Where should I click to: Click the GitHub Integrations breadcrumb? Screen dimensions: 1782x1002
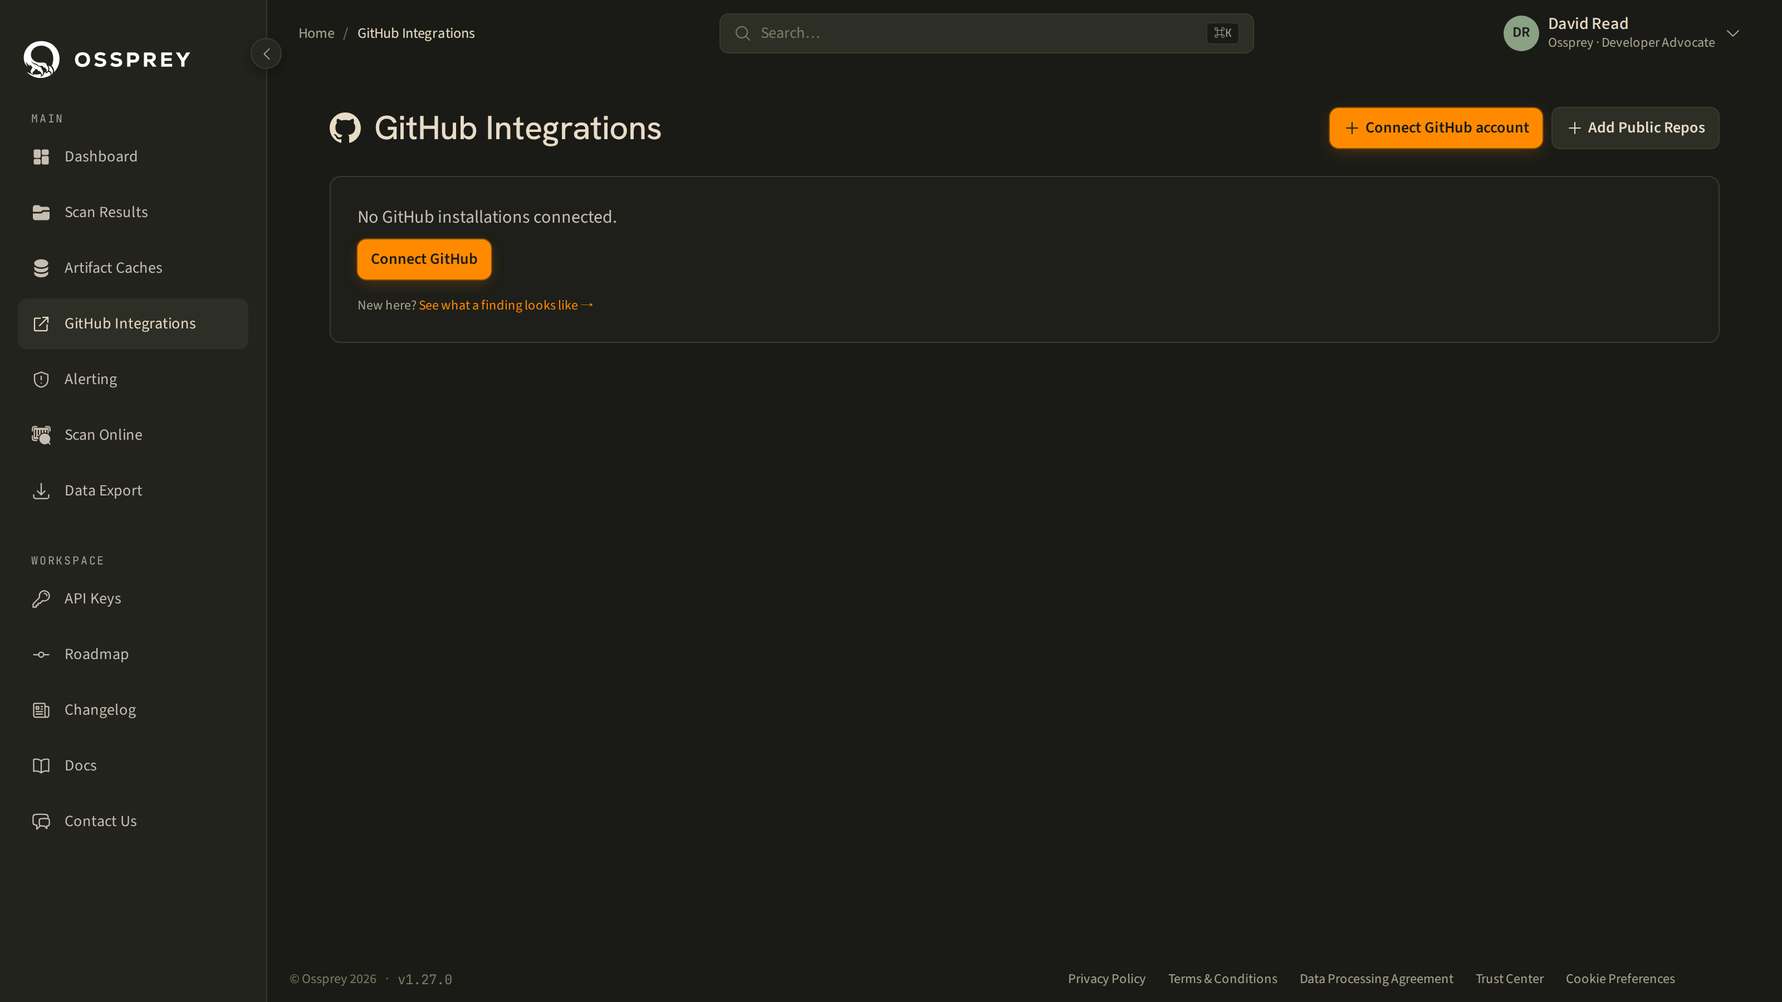pos(416,33)
